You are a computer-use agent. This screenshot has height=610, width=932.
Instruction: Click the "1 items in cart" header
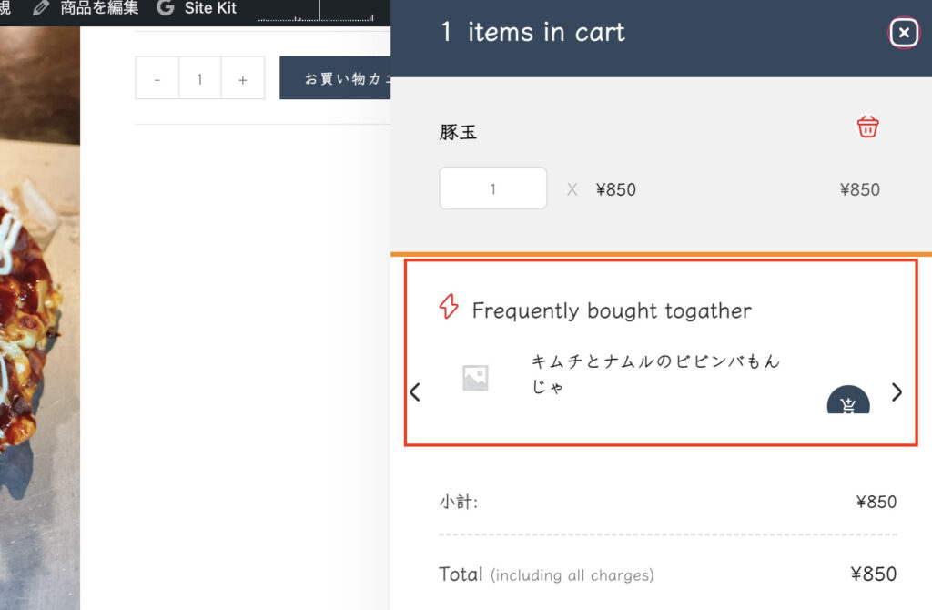click(532, 33)
